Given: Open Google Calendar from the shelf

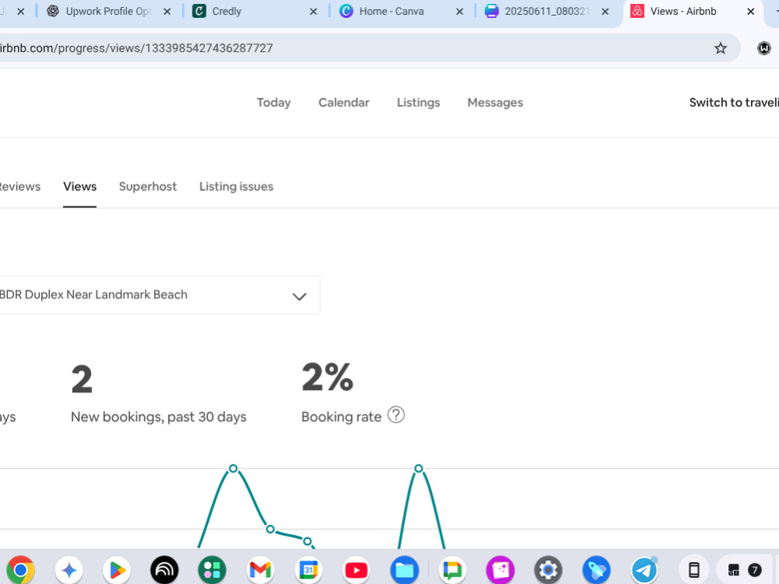Looking at the screenshot, I should pos(308,570).
